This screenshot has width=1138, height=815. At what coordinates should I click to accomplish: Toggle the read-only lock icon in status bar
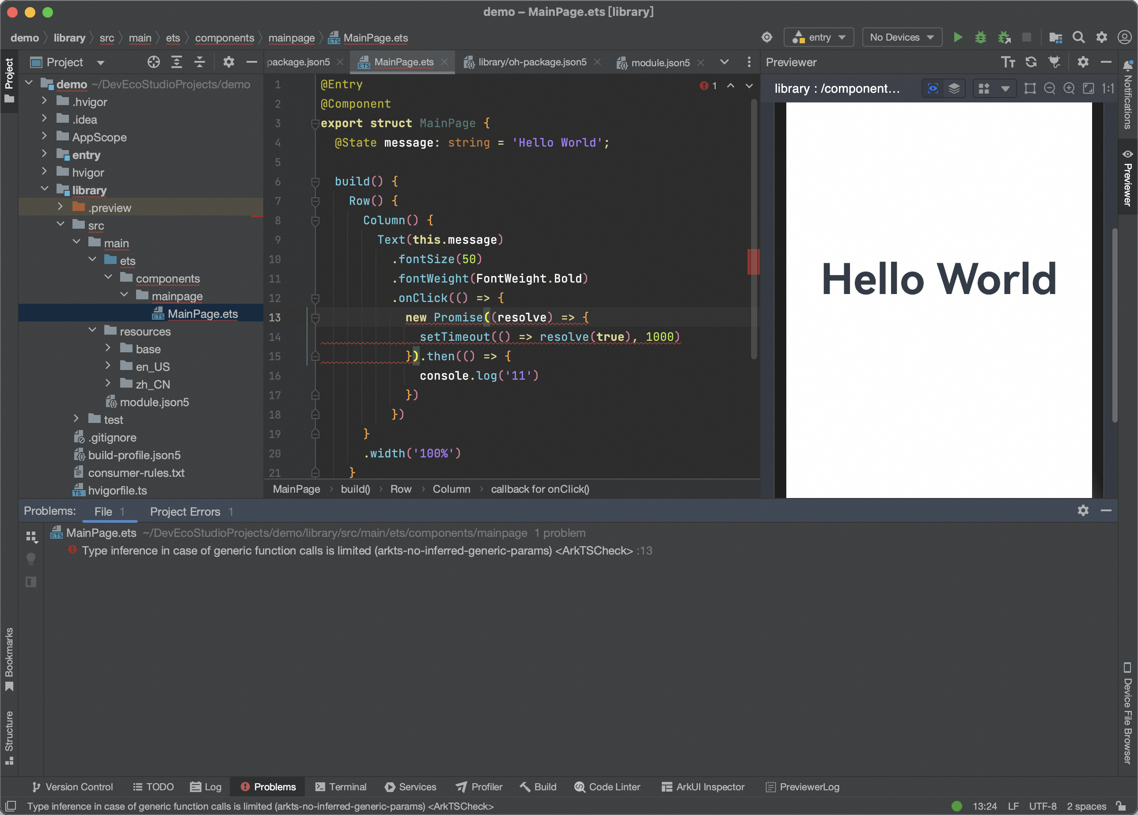[x=1120, y=806]
